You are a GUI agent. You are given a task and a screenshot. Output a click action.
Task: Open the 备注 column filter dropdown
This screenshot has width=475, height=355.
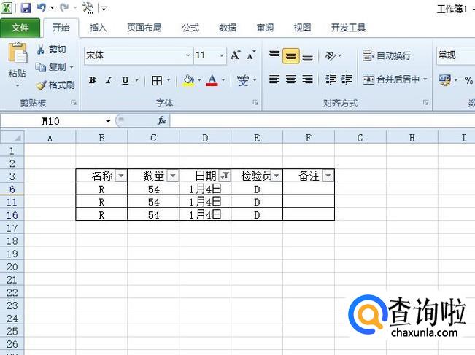[x=328, y=176]
